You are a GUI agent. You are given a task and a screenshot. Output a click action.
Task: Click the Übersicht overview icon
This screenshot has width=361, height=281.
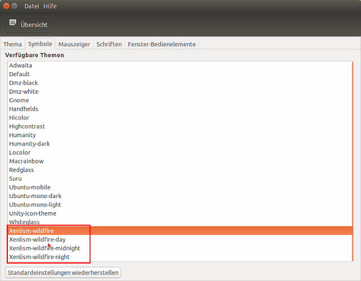(x=12, y=23)
